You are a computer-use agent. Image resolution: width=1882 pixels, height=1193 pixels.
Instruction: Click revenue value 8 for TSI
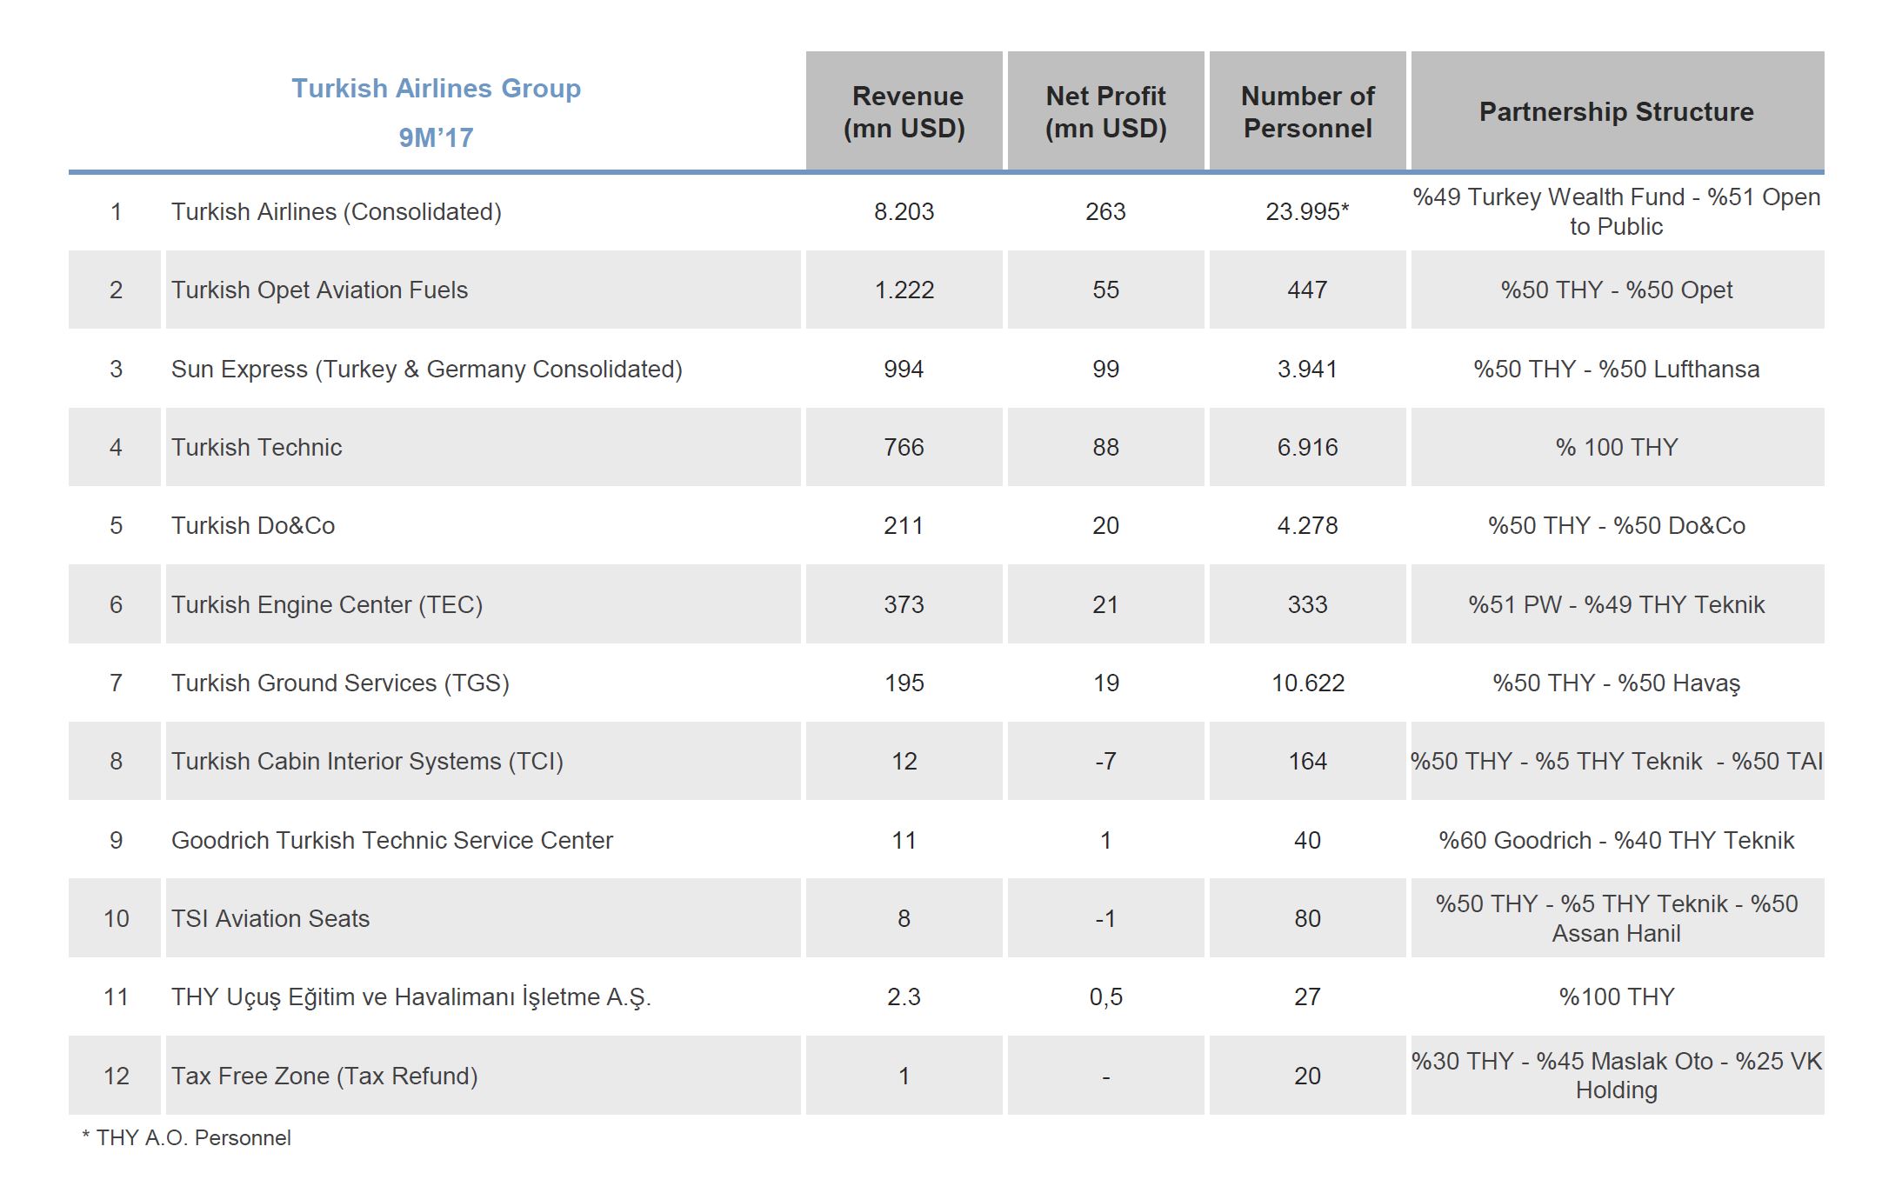pos(904,919)
